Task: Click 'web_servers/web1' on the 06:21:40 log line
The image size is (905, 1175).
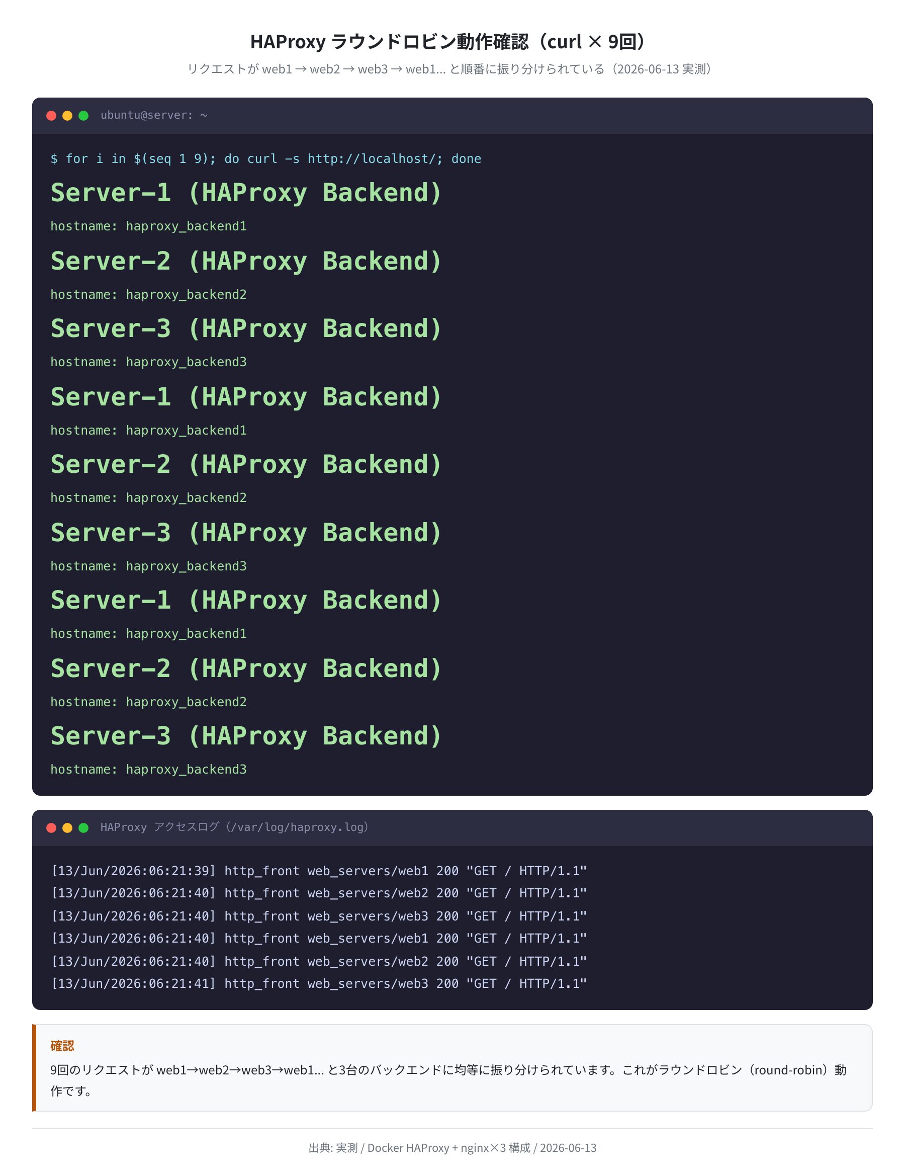Action: pyautogui.click(x=368, y=938)
